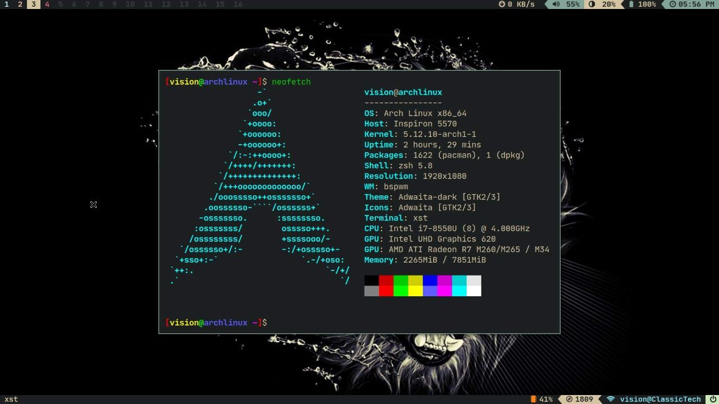Click the speaker icon beside 55%
Image resolution: width=719 pixels, height=404 pixels.
point(556,4)
